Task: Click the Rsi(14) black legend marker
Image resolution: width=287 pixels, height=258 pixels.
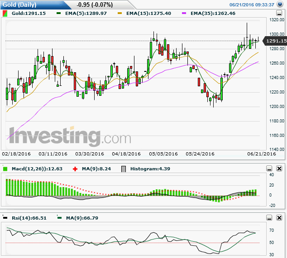Action: pos(5,217)
